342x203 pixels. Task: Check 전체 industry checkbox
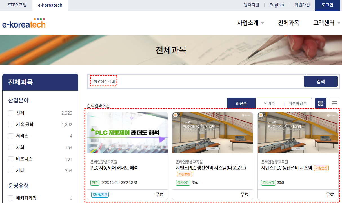pyautogui.click(x=11, y=113)
